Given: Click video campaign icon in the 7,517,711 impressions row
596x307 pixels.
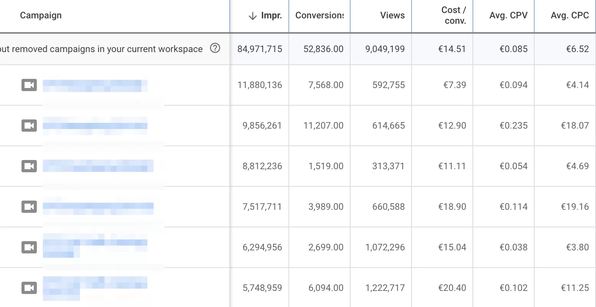Looking at the screenshot, I should 29,207.
